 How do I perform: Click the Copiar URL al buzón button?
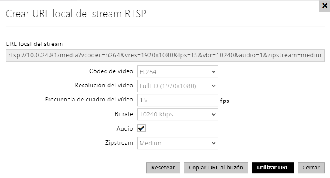216,168
